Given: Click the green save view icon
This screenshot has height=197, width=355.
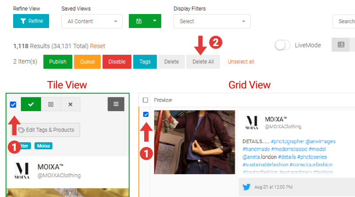Looking at the screenshot, I should tap(138, 21).
